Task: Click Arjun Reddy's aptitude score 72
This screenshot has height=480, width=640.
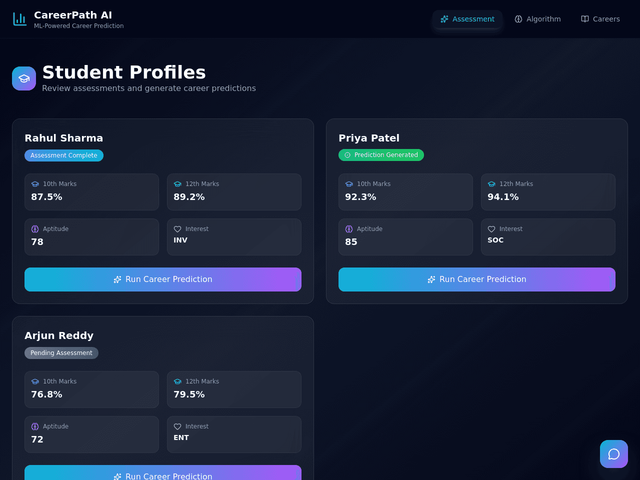Action: coord(37,439)
